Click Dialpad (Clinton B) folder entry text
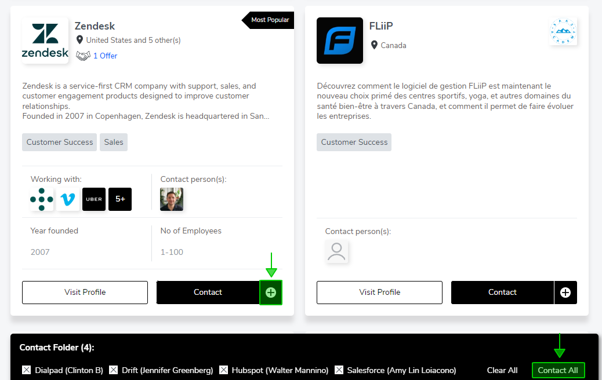The height and width of the screenshot is (380, 602). [x=69, y=370]
